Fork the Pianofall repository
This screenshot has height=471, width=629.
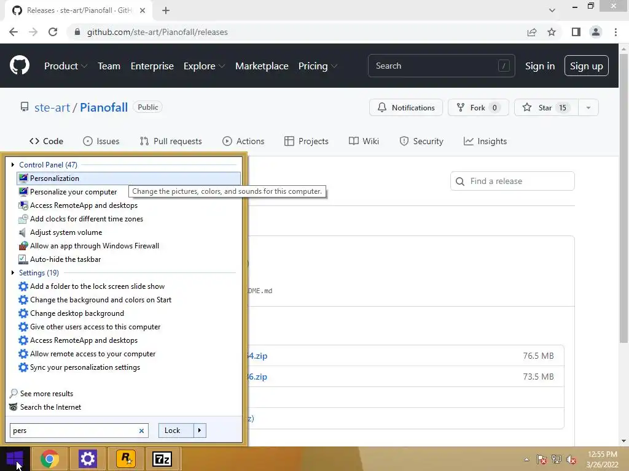[x=478, y=107]
